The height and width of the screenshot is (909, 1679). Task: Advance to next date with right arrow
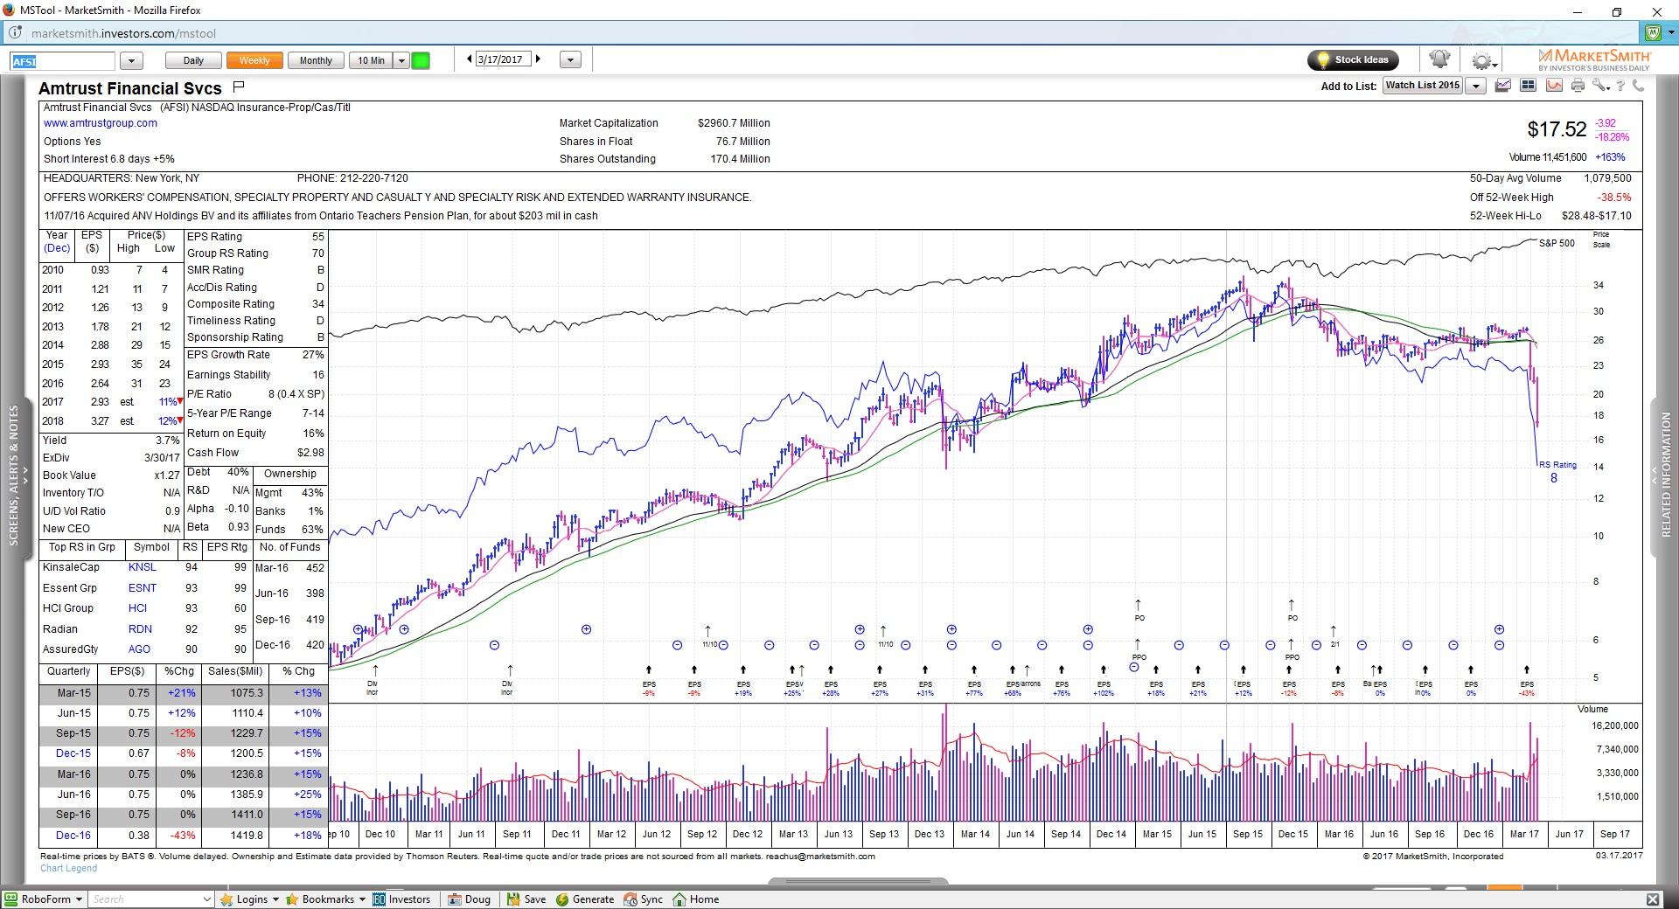click(x=538, y=59)
